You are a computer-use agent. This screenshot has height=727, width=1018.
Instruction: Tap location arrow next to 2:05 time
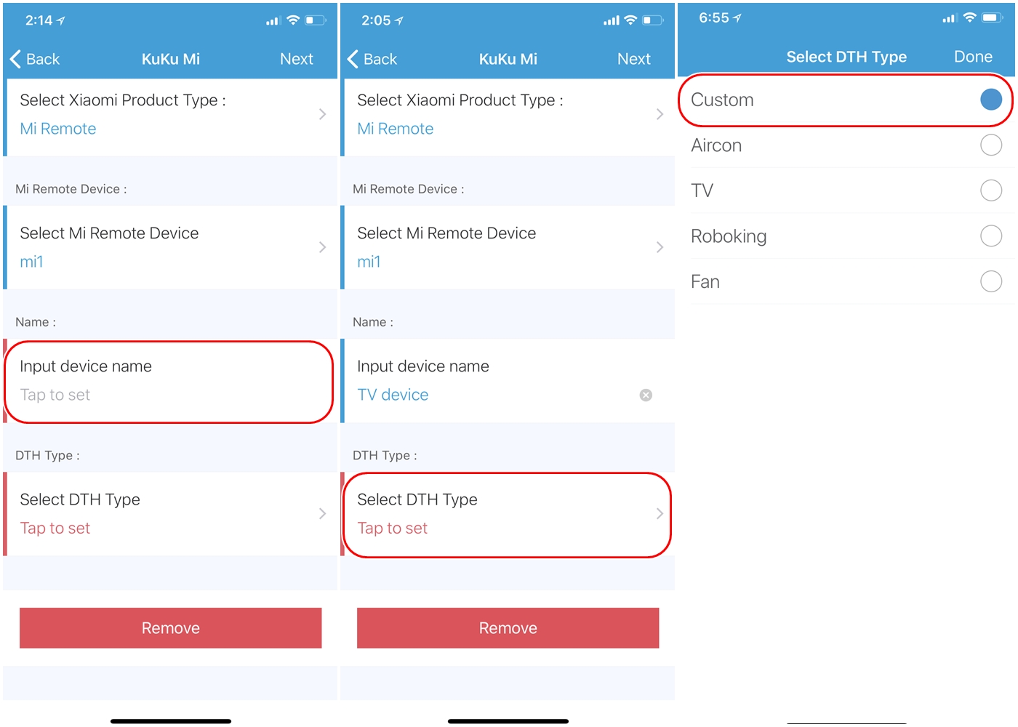[x=398, y=21]
